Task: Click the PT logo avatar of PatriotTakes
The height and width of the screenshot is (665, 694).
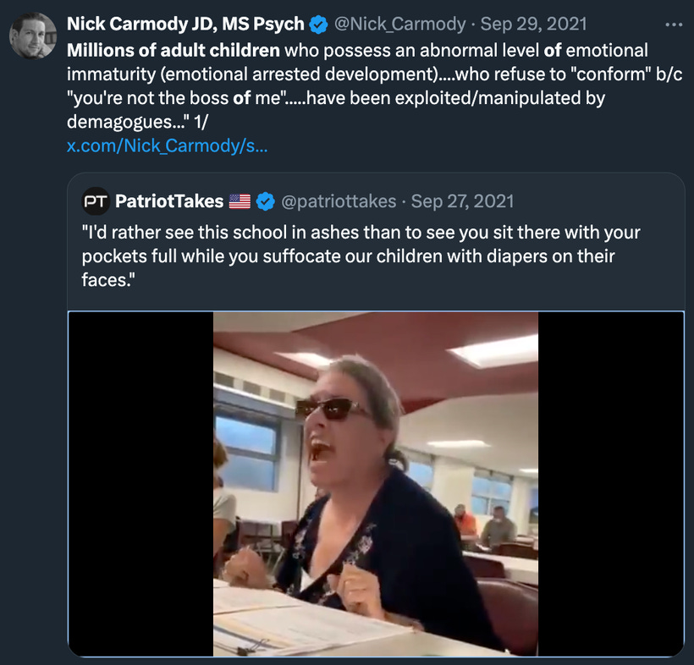Action: (96, 201)
